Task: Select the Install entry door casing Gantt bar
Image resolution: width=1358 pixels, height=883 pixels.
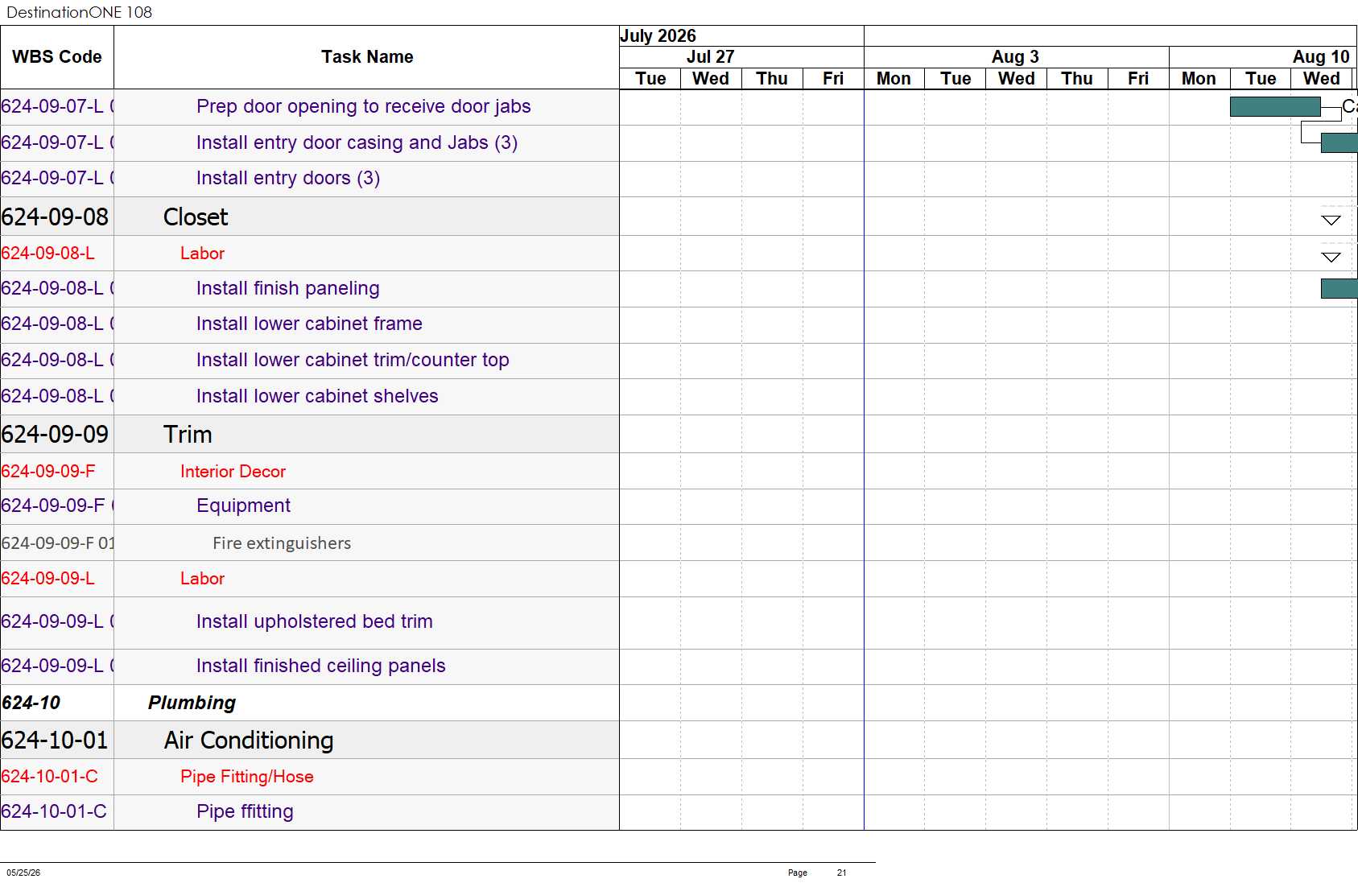Action: tap(1339, 142)
